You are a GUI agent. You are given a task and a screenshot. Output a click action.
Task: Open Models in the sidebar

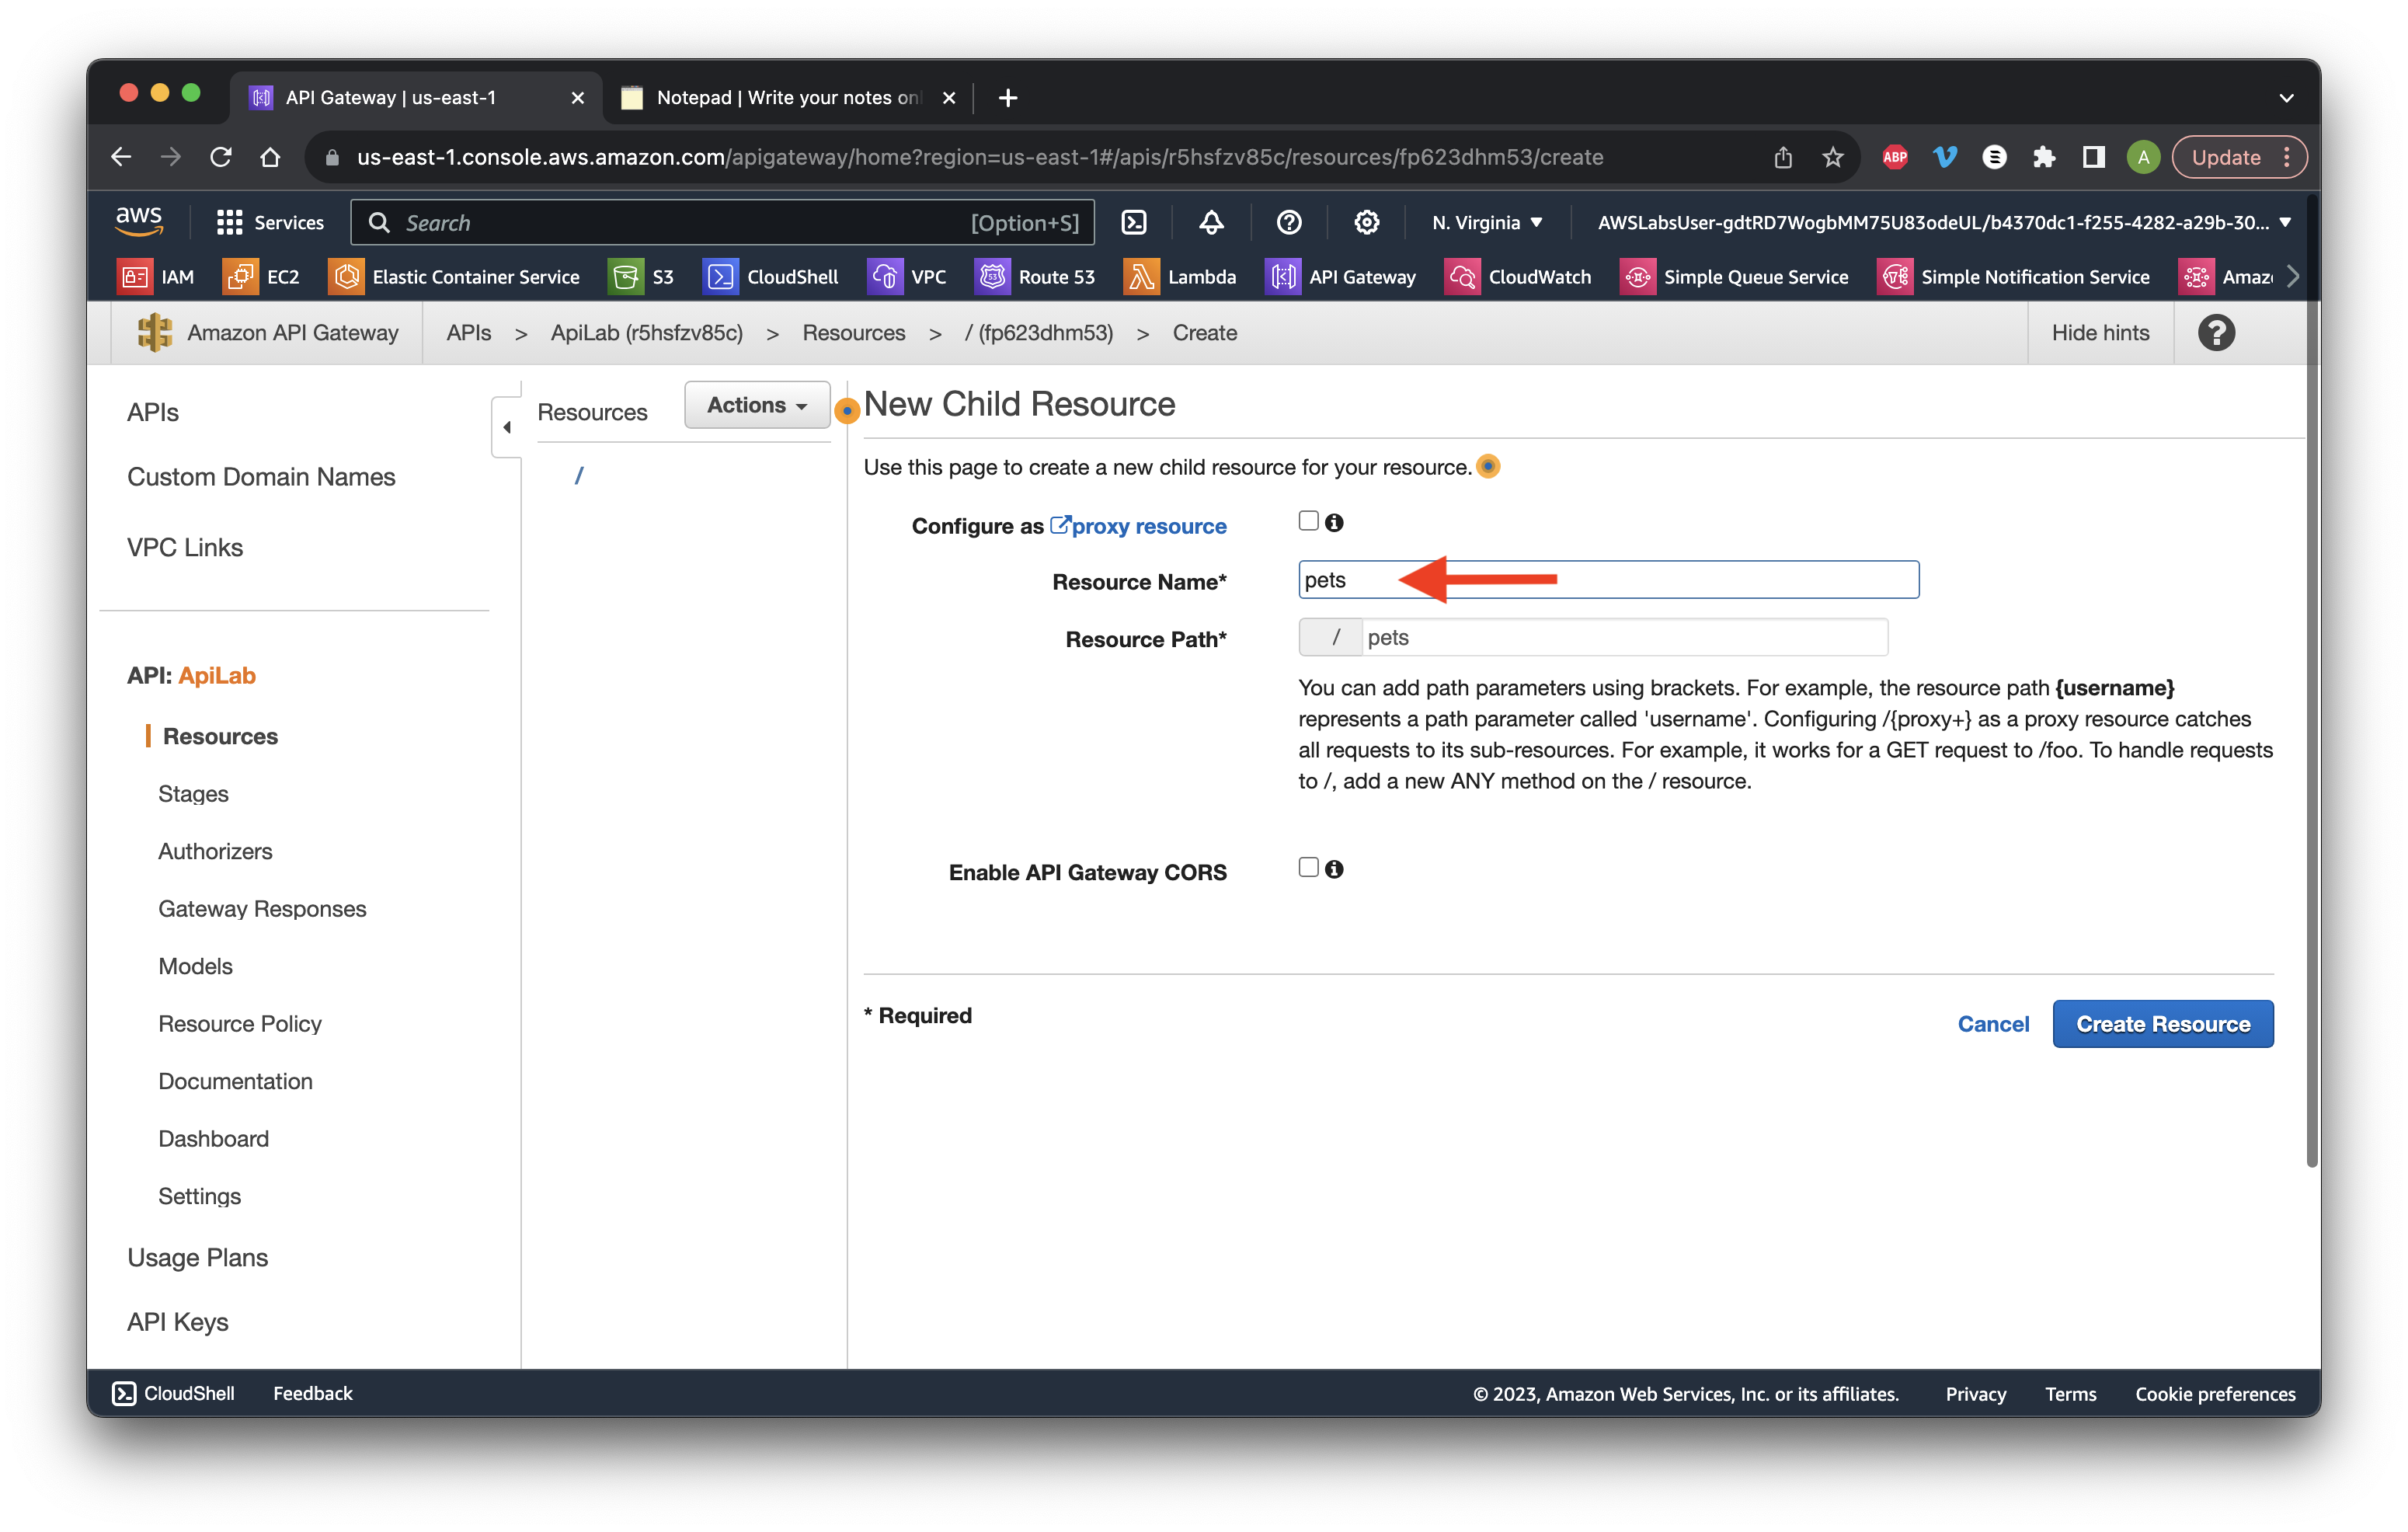pyautogui.click(x=195, y=966)
